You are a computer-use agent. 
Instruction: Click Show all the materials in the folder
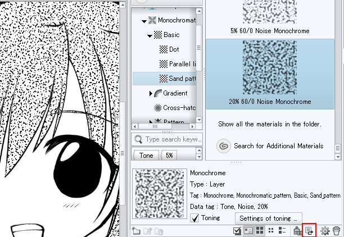click(270, 124)
